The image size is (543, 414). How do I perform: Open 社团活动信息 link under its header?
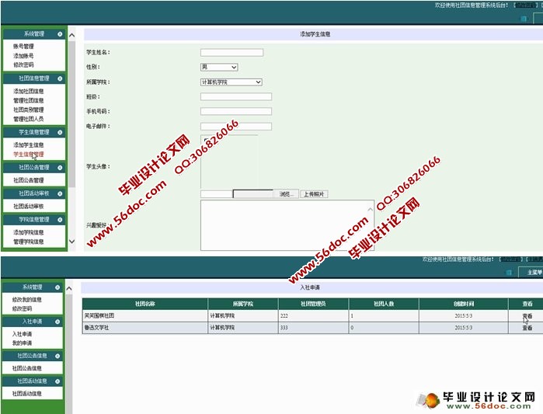[x=27, y=394]
